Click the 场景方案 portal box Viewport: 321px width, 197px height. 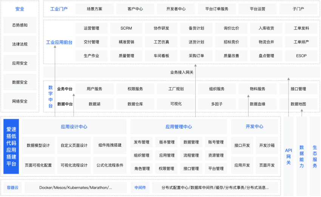click(94, 9)
